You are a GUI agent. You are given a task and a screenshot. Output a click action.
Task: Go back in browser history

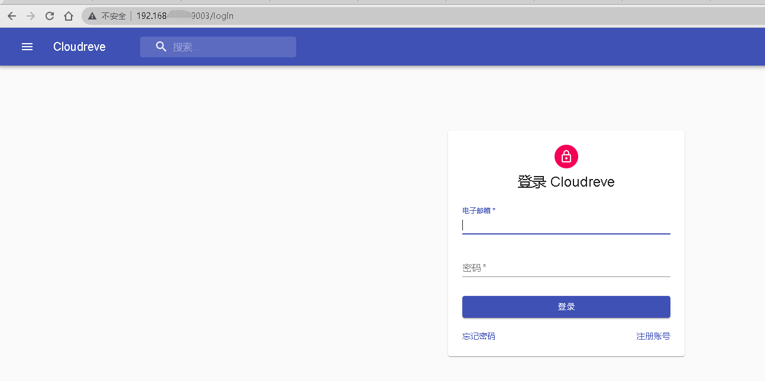(12, 16)
